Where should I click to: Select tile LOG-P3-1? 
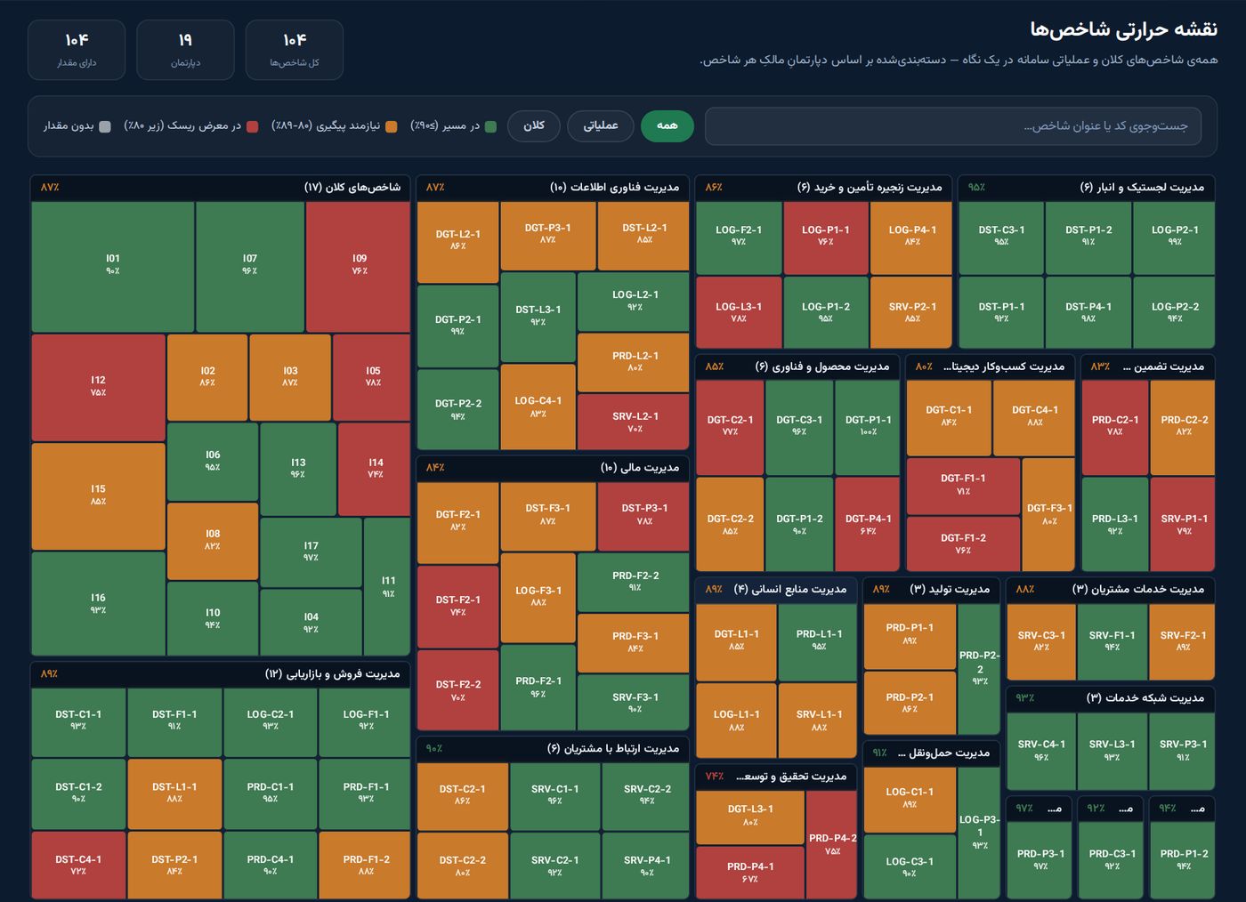pos(979,833)
